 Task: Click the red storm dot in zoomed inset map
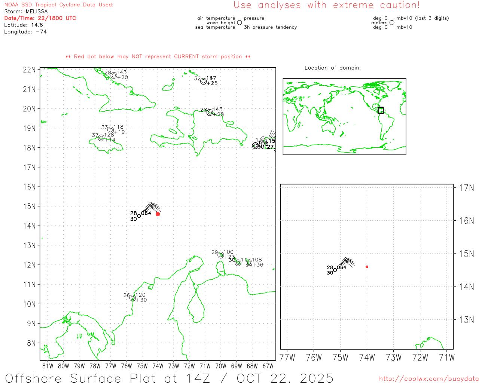(367, 267)
